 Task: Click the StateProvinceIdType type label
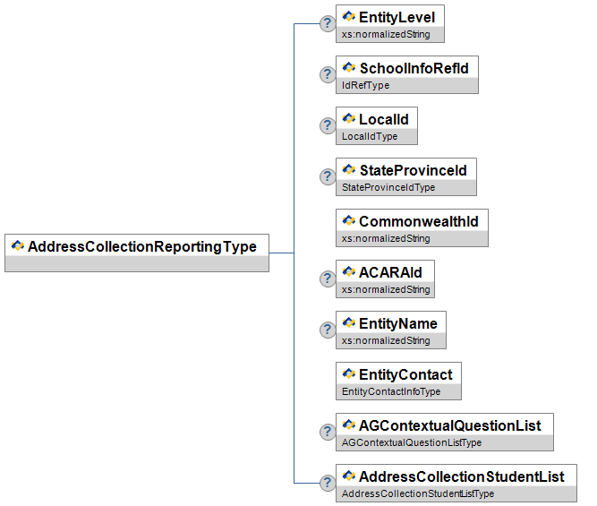click(x=388, y=188)
